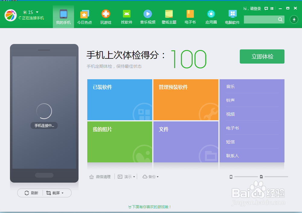This screenshot has width=302, height=213.
Task: Start the 立即体检 checkup
Action: 262,56
